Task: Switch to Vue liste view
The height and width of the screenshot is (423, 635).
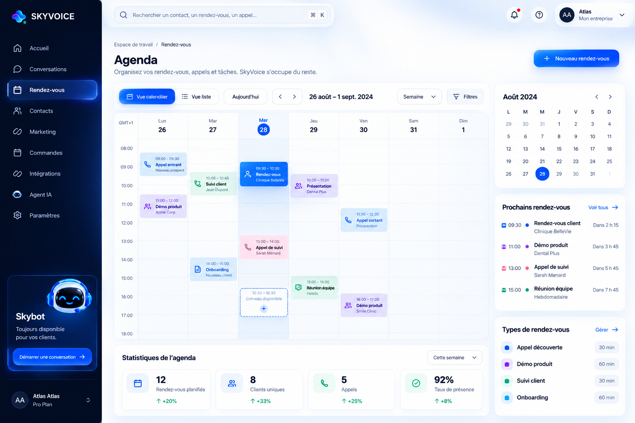Action: [x=196, y=97]
